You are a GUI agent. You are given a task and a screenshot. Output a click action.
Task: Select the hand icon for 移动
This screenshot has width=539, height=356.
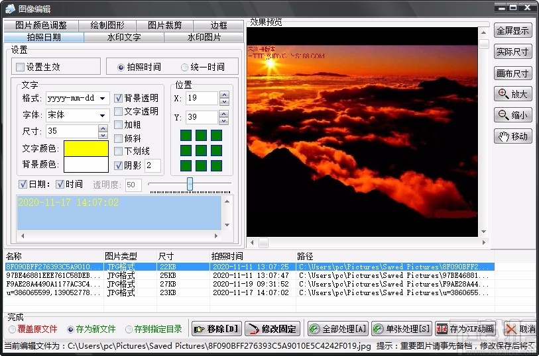click(x=504, y=136)
